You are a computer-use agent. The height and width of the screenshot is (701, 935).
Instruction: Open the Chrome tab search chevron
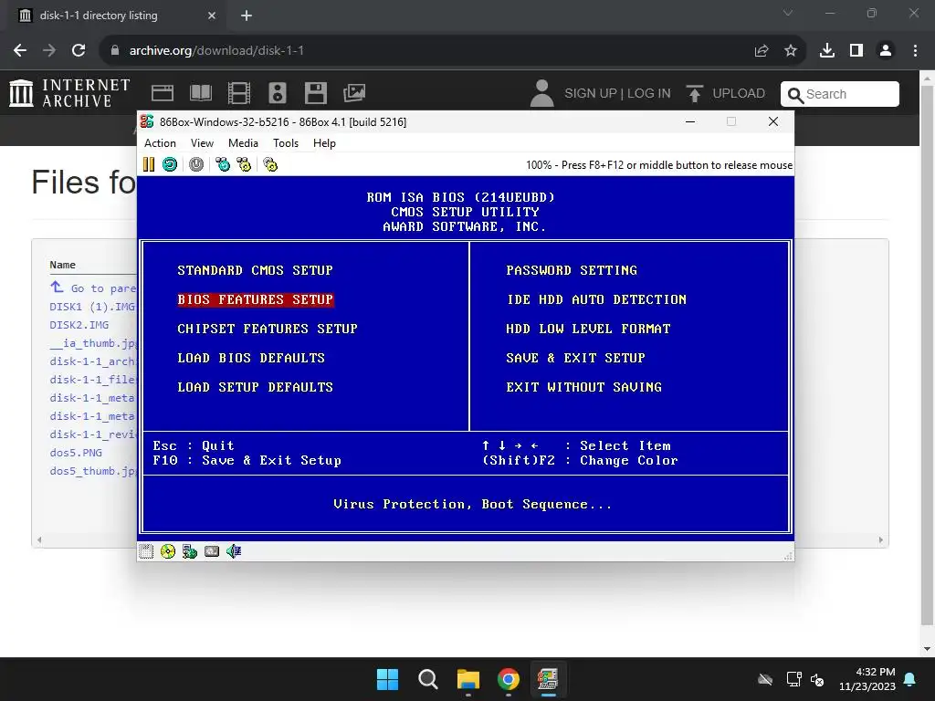[788, 13]
